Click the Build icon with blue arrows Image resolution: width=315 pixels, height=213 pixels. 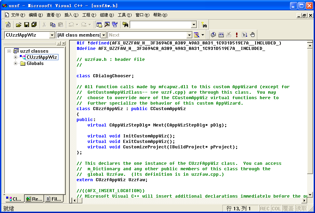click(221, 35)
